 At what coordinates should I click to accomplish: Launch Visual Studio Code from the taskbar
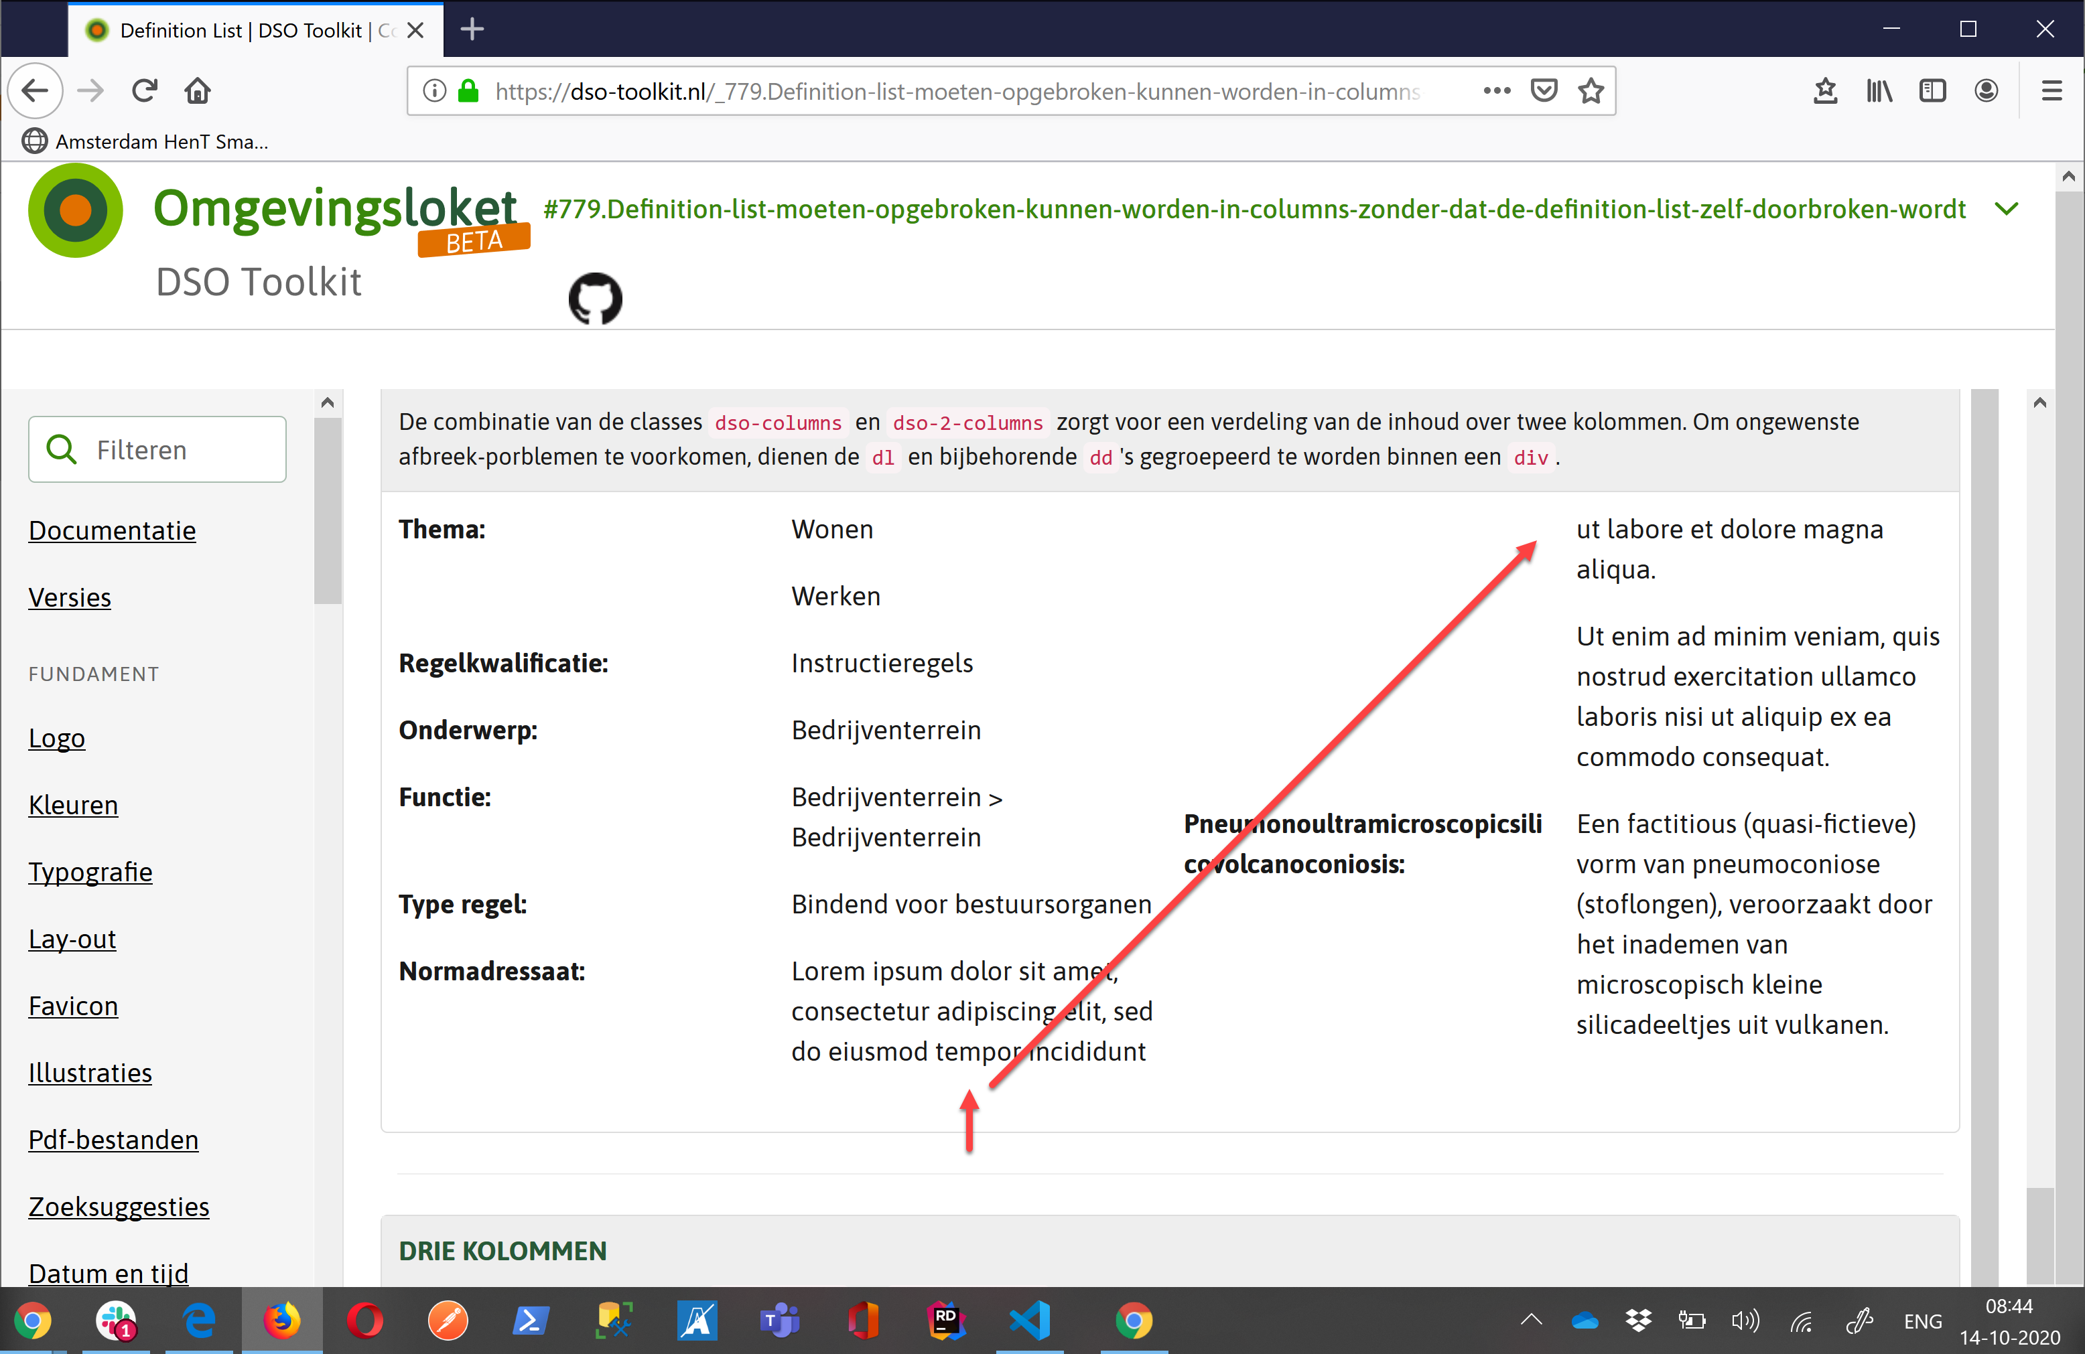(1029, 1321)
